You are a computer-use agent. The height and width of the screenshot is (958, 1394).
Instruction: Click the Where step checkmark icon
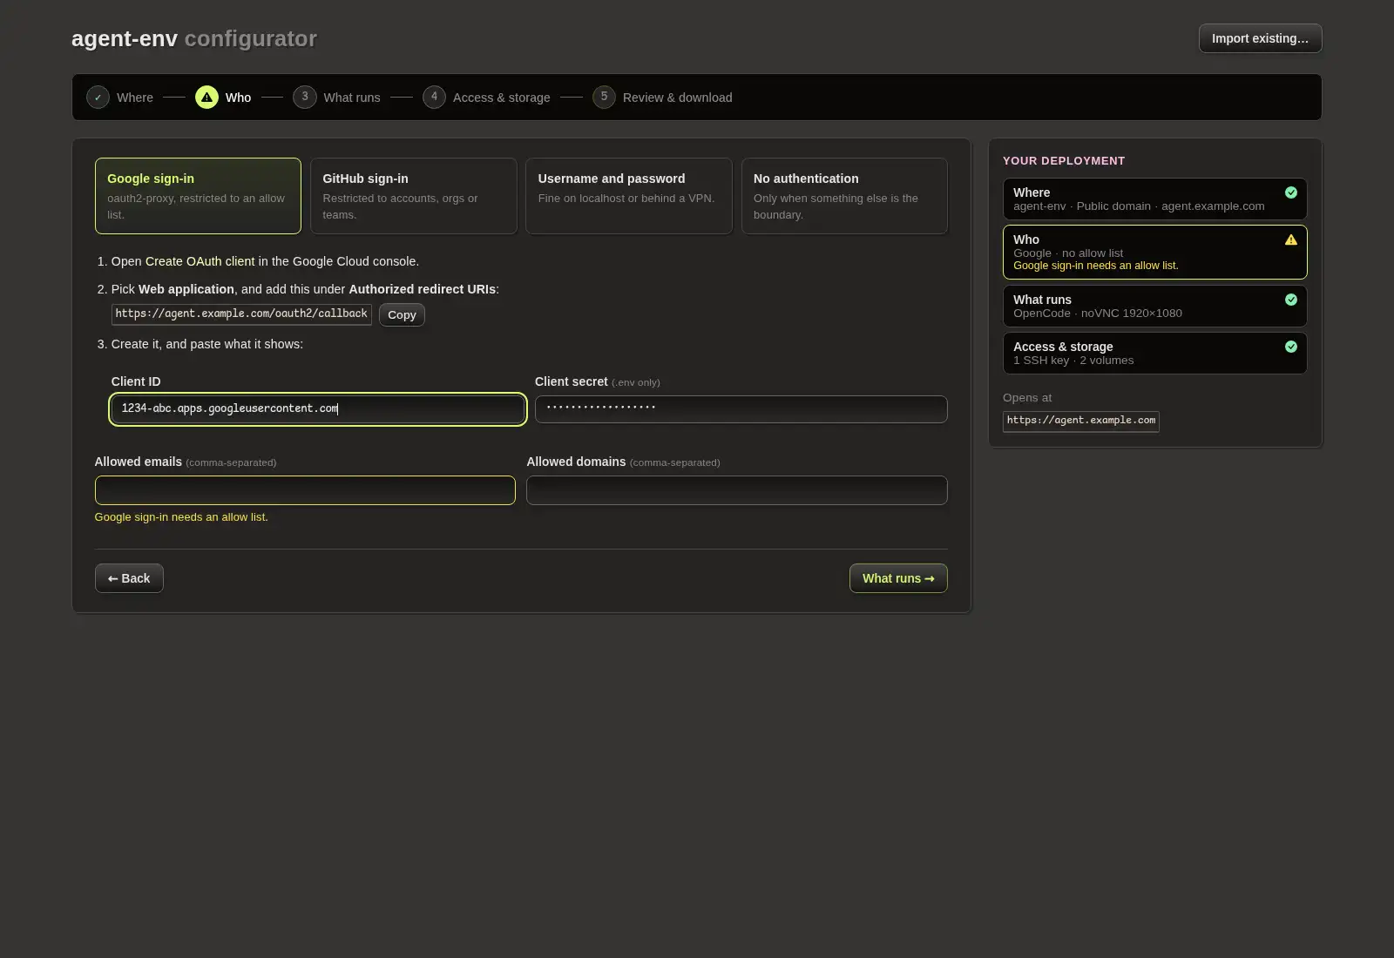98,98
